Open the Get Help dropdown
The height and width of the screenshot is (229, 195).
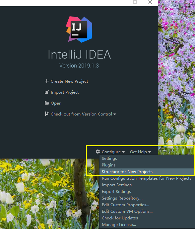pos(140,152)
